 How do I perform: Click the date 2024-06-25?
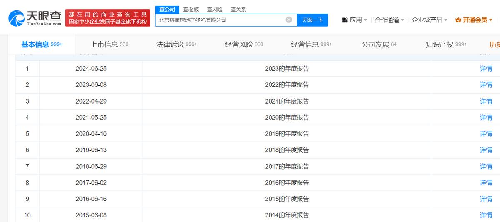[91, 69]
